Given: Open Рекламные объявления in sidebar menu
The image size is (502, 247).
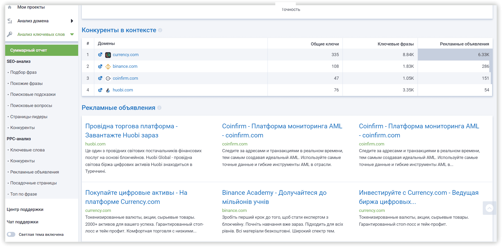Looking at the screenshot, I should tap(35, 172).
